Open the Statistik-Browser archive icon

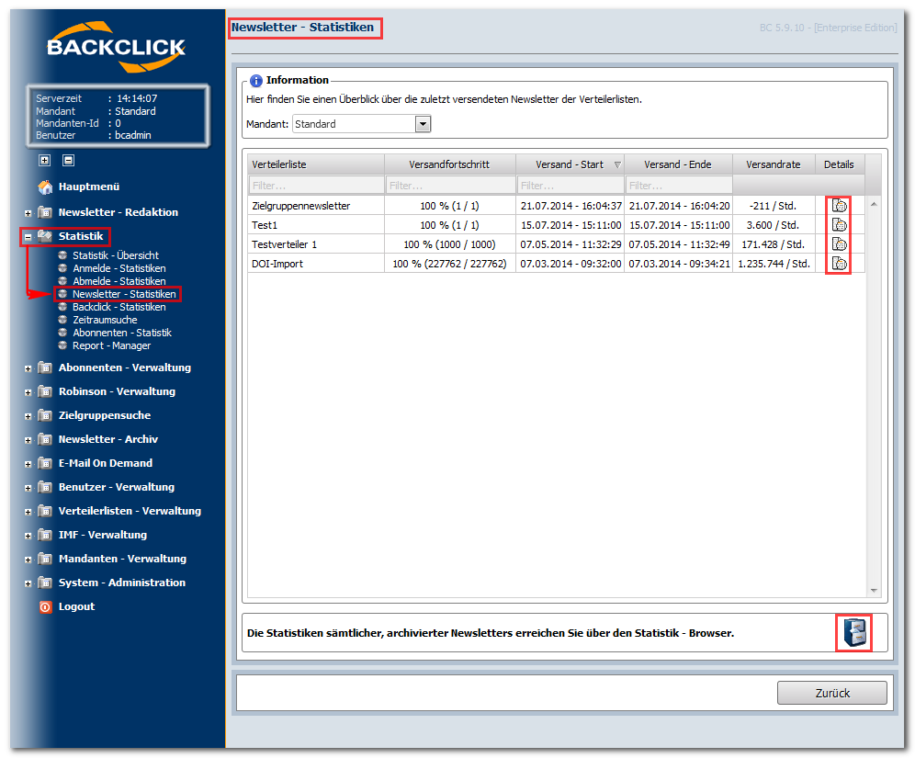pyautogui.click(x=853, y=632)
